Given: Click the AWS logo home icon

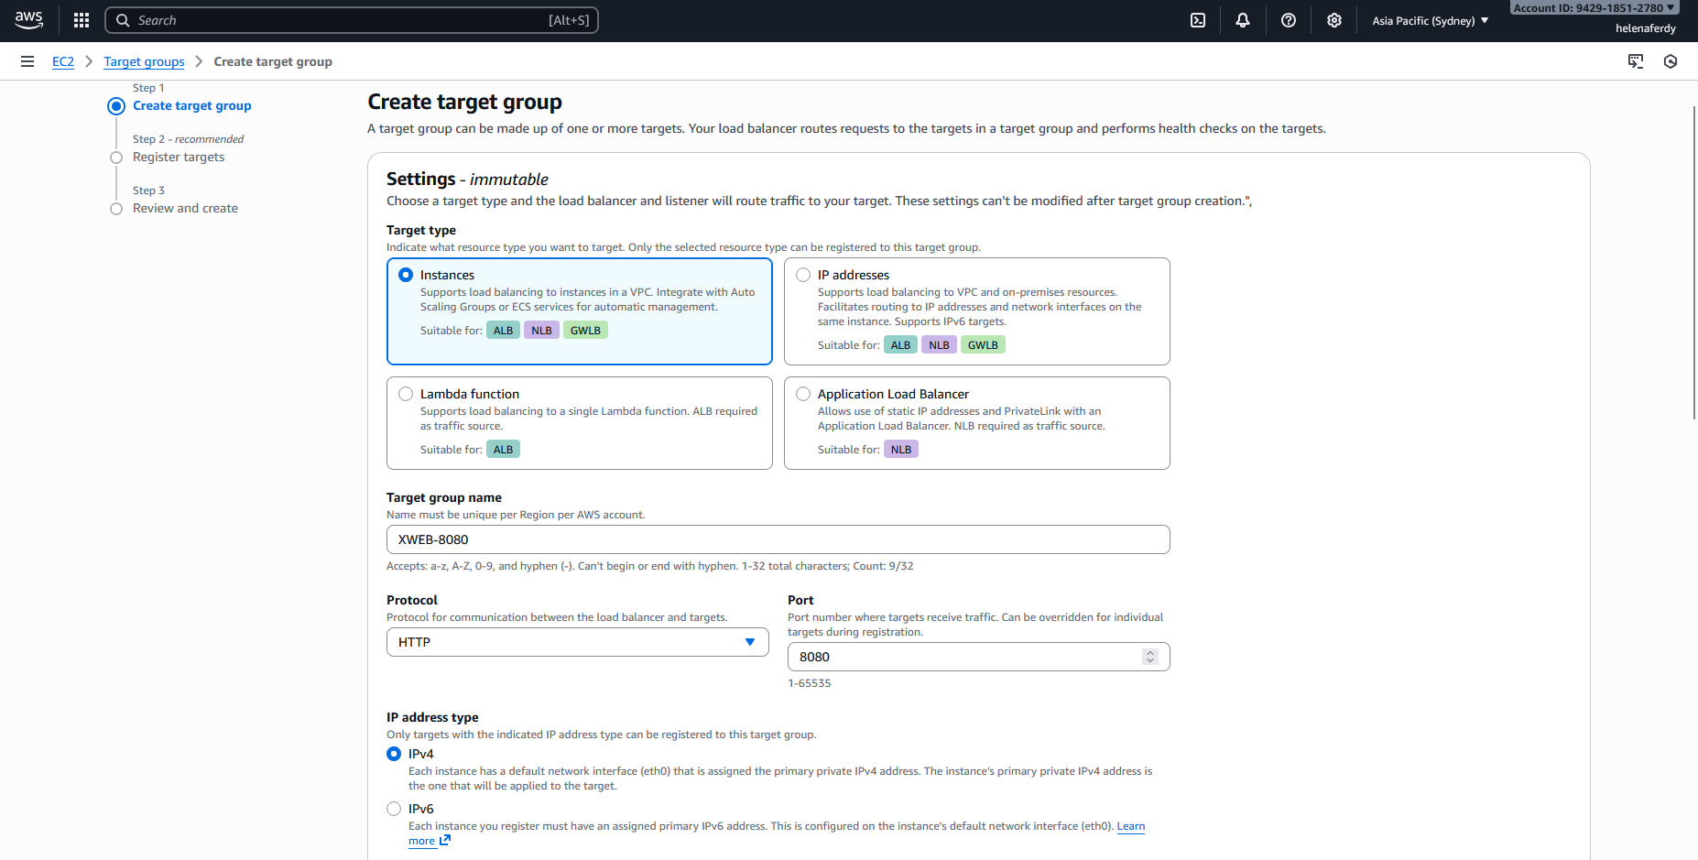Looking at the screenshot, I should (x=28, y=20).
